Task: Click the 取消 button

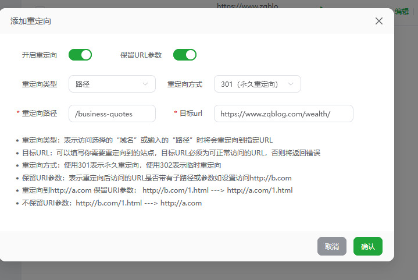Action: [332, 246]
